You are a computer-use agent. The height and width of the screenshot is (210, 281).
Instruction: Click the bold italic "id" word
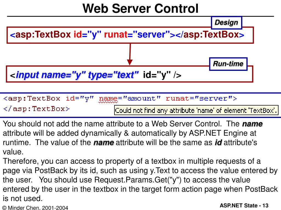click(x=218, y=142)
